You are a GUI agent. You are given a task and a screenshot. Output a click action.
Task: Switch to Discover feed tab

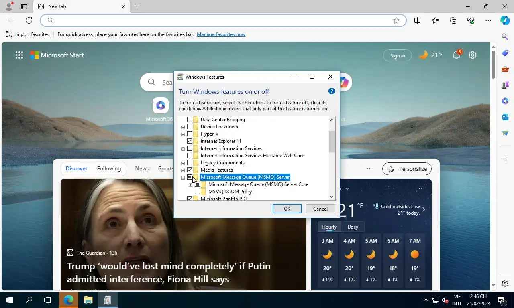tap(76, 168)
